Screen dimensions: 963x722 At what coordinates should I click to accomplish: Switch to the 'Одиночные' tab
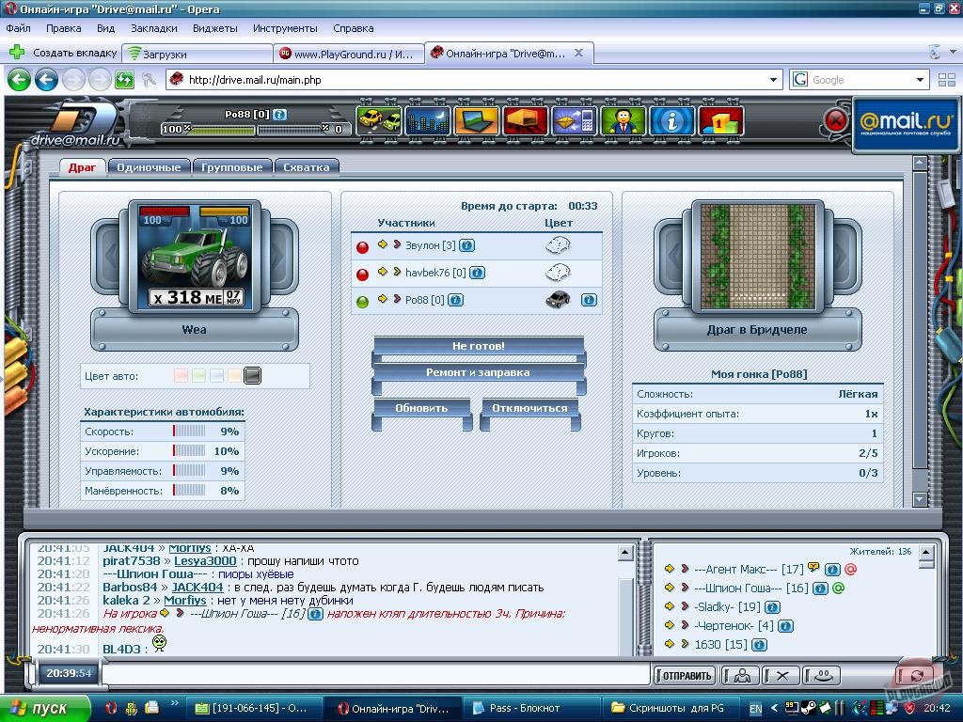click(148, 167)
